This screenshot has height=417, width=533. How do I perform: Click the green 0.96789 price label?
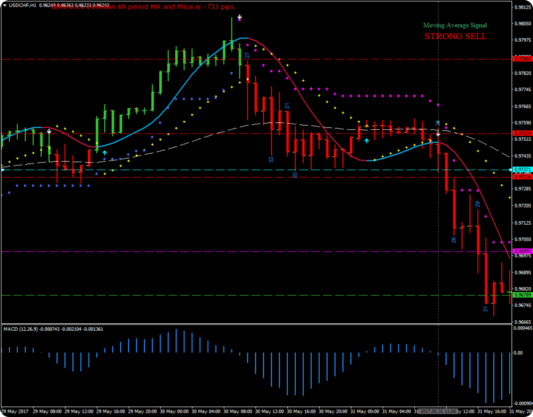pos(521,295)
